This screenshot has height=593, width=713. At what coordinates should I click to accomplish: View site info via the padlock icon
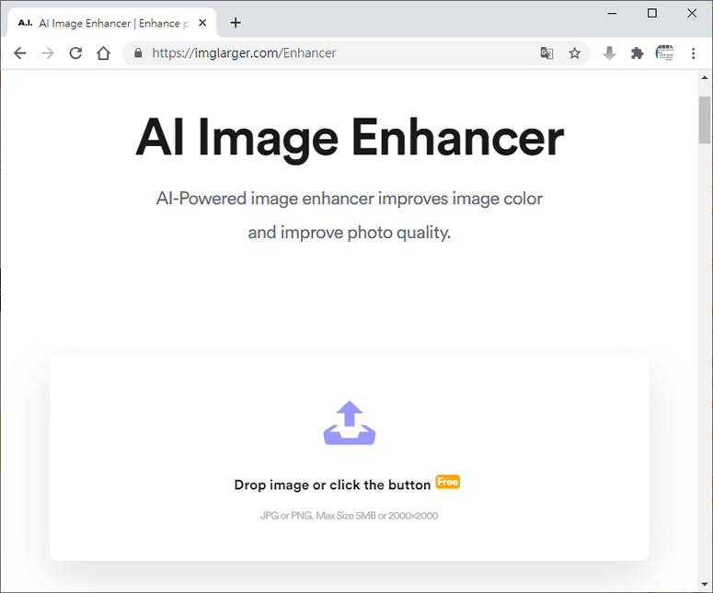[x=138, y=53]
